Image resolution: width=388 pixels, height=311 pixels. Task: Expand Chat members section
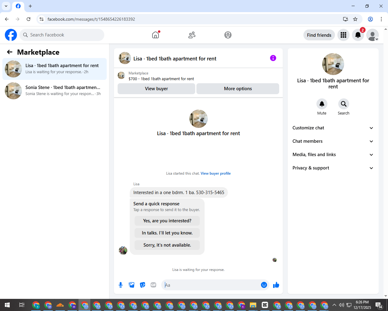pyautogui.click(x=333, y=141)
